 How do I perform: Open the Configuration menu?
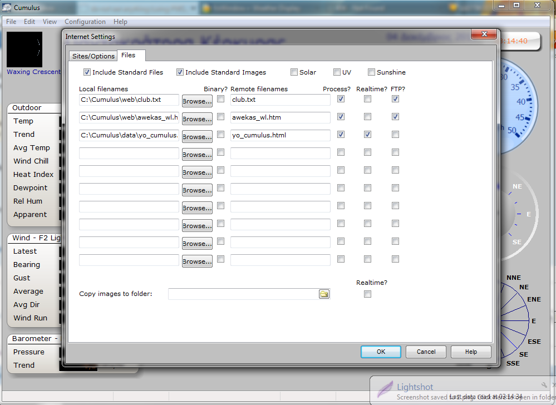click(x=85, y=22)
